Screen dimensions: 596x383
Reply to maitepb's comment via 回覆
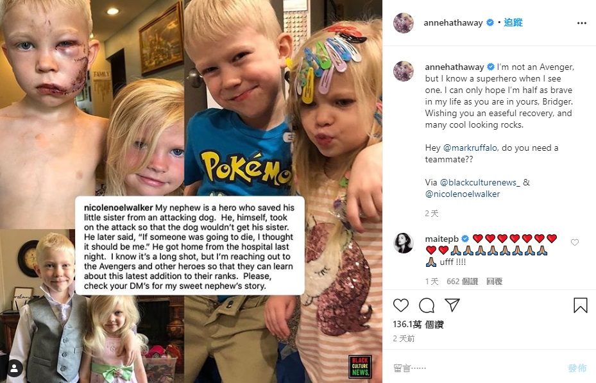[494, 282]
